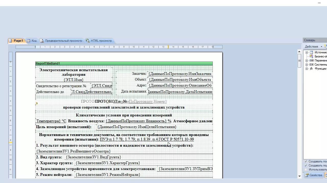The image size is (327, 183).
Task: Select the Климатические условия при проведении измерений heading
Action: click(x=124, y=115)
